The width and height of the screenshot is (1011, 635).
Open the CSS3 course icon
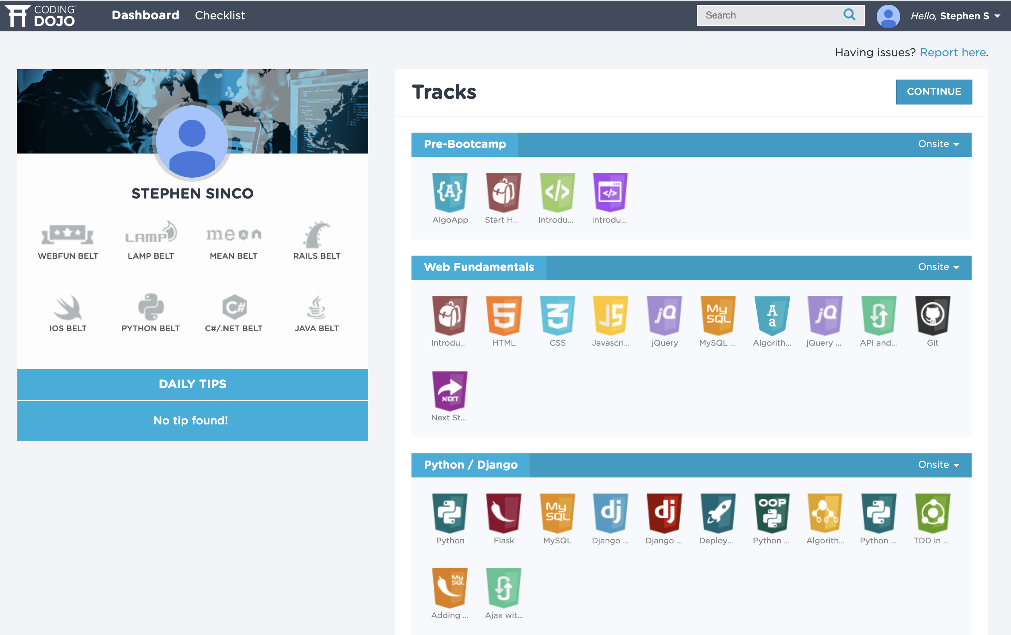pyautogui.click(x=557, y=315)
